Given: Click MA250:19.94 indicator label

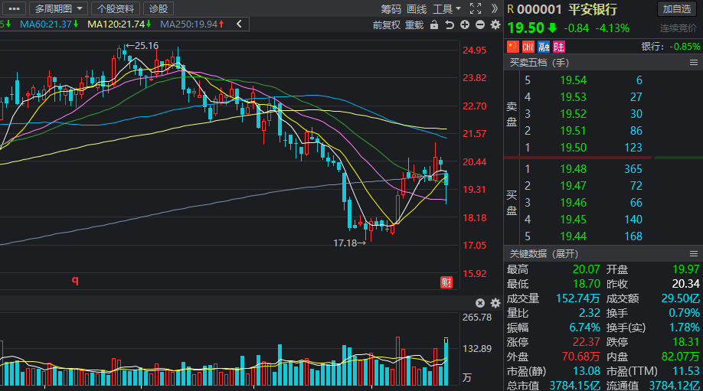Looking at the screenshot, I should coord(192,24).
